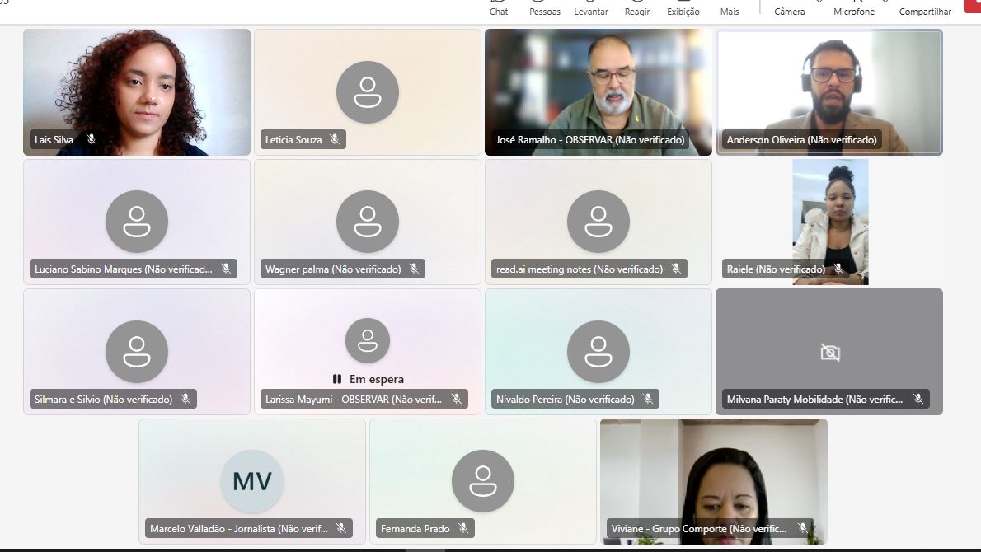
Task: Click muted mic icon beside Milvana Paraty Mobilidade
Action: coord(918,399)
